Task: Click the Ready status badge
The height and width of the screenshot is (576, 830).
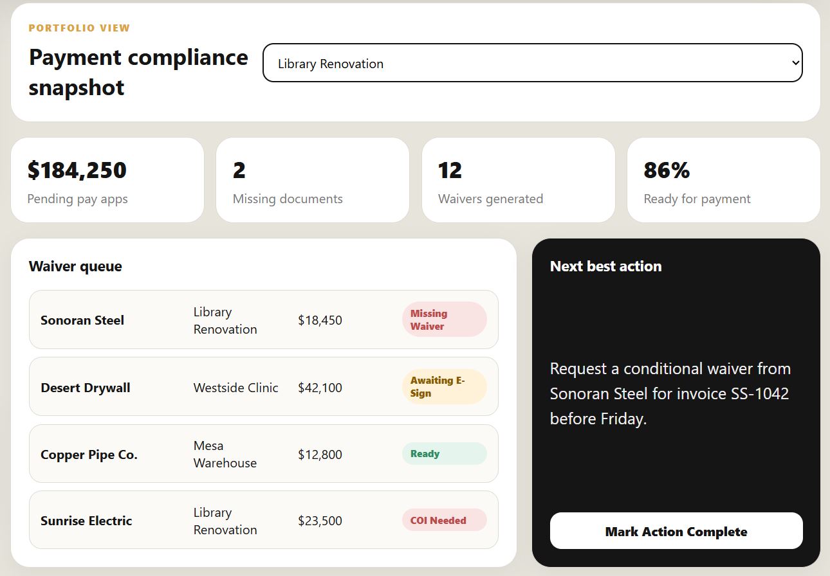Action: [445, 453]
